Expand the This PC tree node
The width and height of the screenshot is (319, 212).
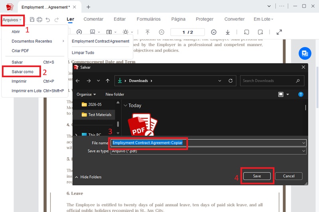[x=76, y=135]
